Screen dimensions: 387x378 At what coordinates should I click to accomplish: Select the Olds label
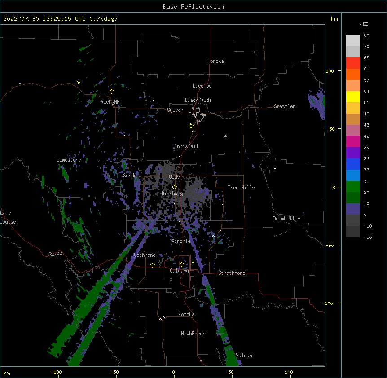pyautogui.click(x=174, y=177)
